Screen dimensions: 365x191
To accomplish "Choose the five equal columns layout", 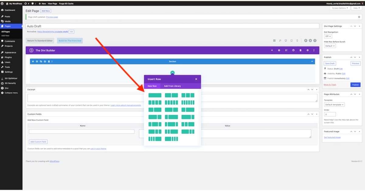I will [171, 102].
